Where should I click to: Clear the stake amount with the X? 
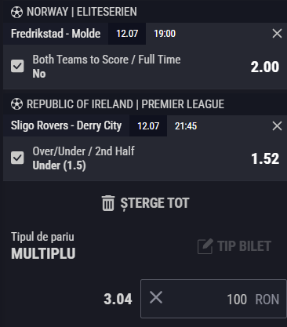pos(156,298)
